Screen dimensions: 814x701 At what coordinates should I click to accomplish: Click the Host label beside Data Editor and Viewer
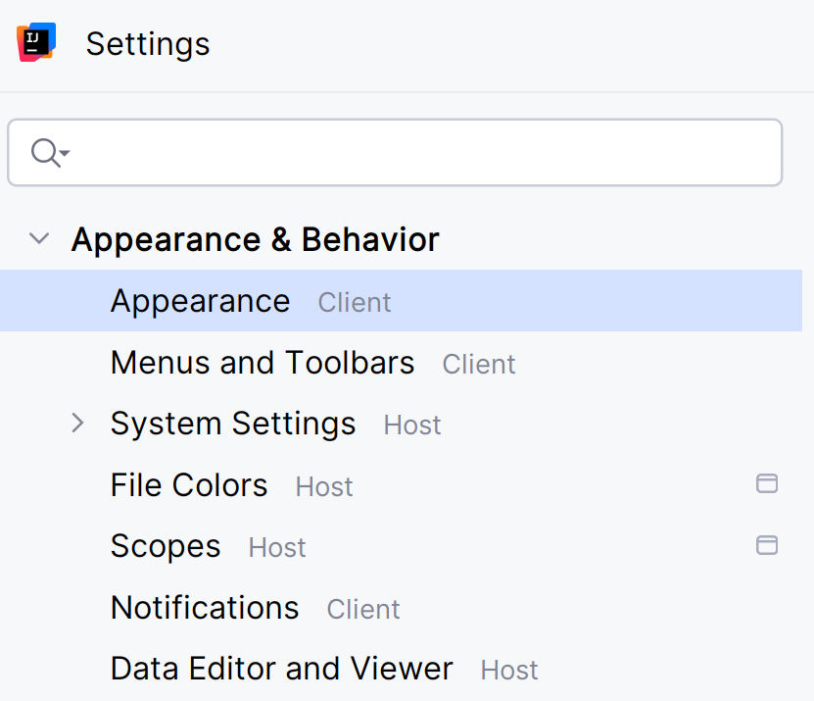click(508, 671)
